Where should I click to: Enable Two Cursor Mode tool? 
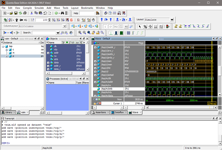click(156, 26)
